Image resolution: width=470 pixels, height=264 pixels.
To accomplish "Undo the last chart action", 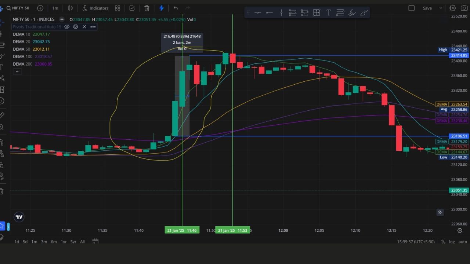I will click(x=176, y=8).
